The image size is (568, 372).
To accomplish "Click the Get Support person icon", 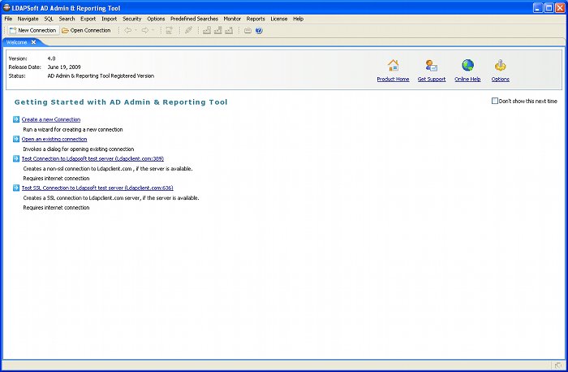I will click(x=431, y=66).
